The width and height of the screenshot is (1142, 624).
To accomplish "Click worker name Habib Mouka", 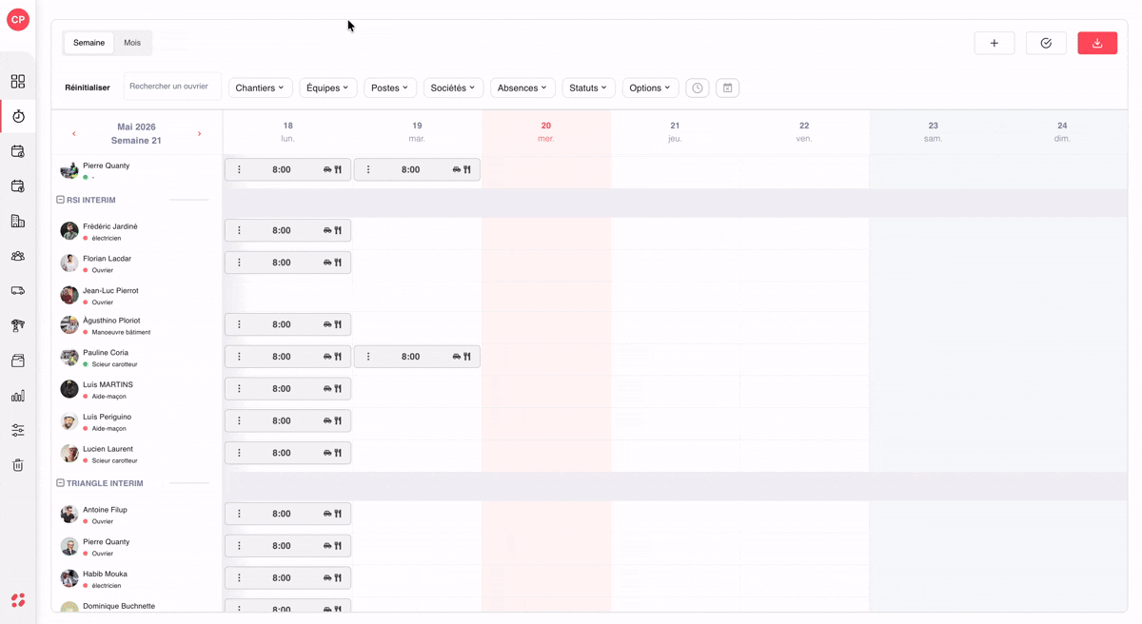I will pos(105,575).
